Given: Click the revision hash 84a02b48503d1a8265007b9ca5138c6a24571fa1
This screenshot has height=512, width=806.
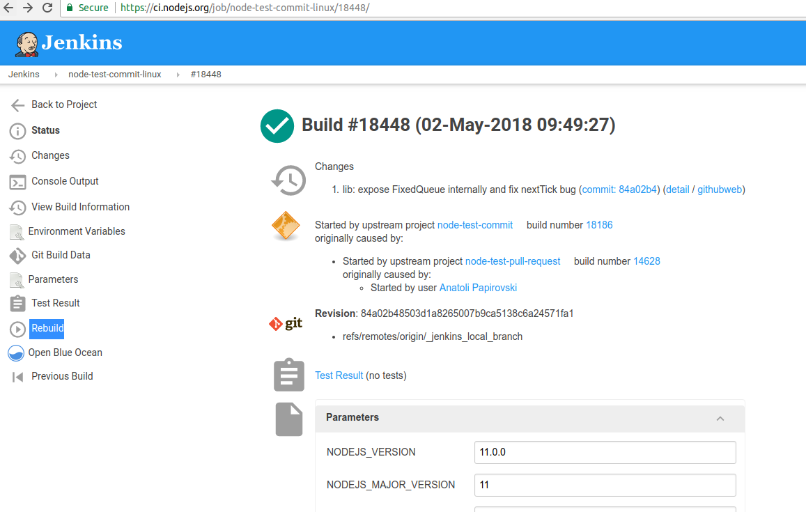Looking at the screenshot, I should click(x=467, y=313).
